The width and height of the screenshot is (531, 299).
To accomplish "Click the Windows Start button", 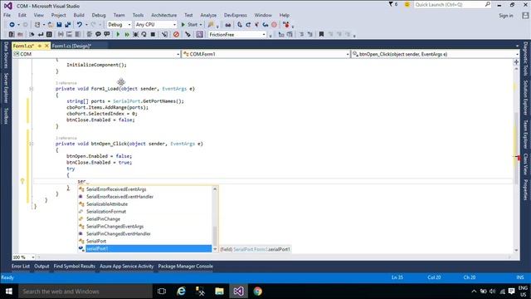I will coord(9,292).
